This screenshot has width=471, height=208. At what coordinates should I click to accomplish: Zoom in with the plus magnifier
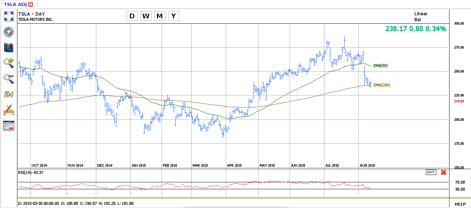click(x=8, y=63)
